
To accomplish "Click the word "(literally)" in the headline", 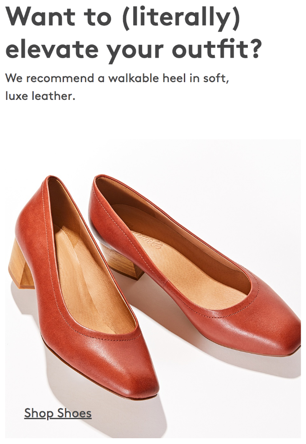I will coord(181,18).
